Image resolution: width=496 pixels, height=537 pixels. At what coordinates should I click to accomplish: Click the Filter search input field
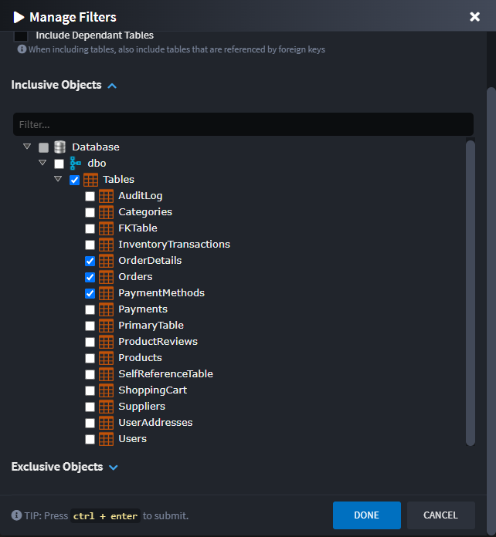point(243,124)
